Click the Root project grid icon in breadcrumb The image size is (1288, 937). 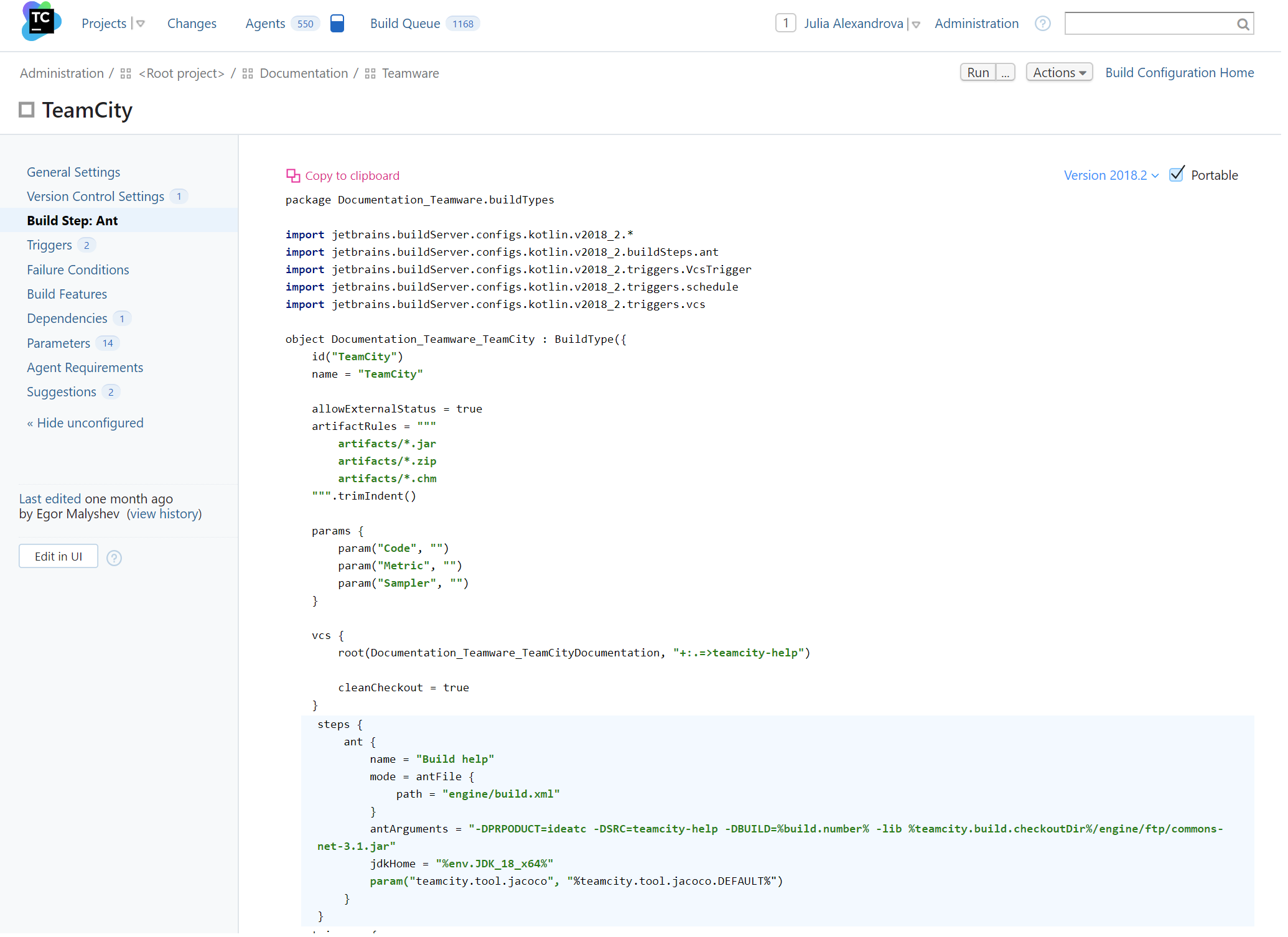(x=126, y=74)
